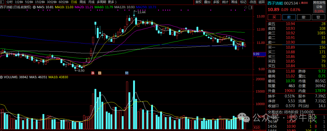This screenshot has width=327, height=131.
Task: Expand the 更多 periods menu
Action: [x=112, y=2]
